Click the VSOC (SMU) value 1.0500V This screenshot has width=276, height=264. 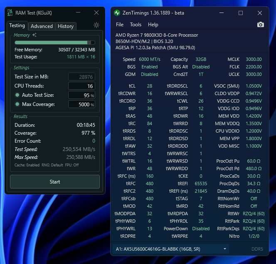point(254,86)
